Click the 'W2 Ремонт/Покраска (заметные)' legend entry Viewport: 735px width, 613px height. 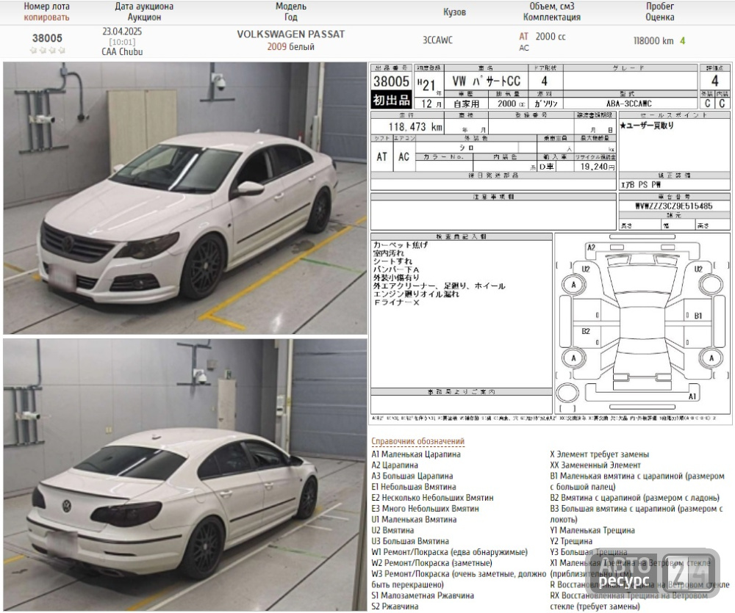431,563
